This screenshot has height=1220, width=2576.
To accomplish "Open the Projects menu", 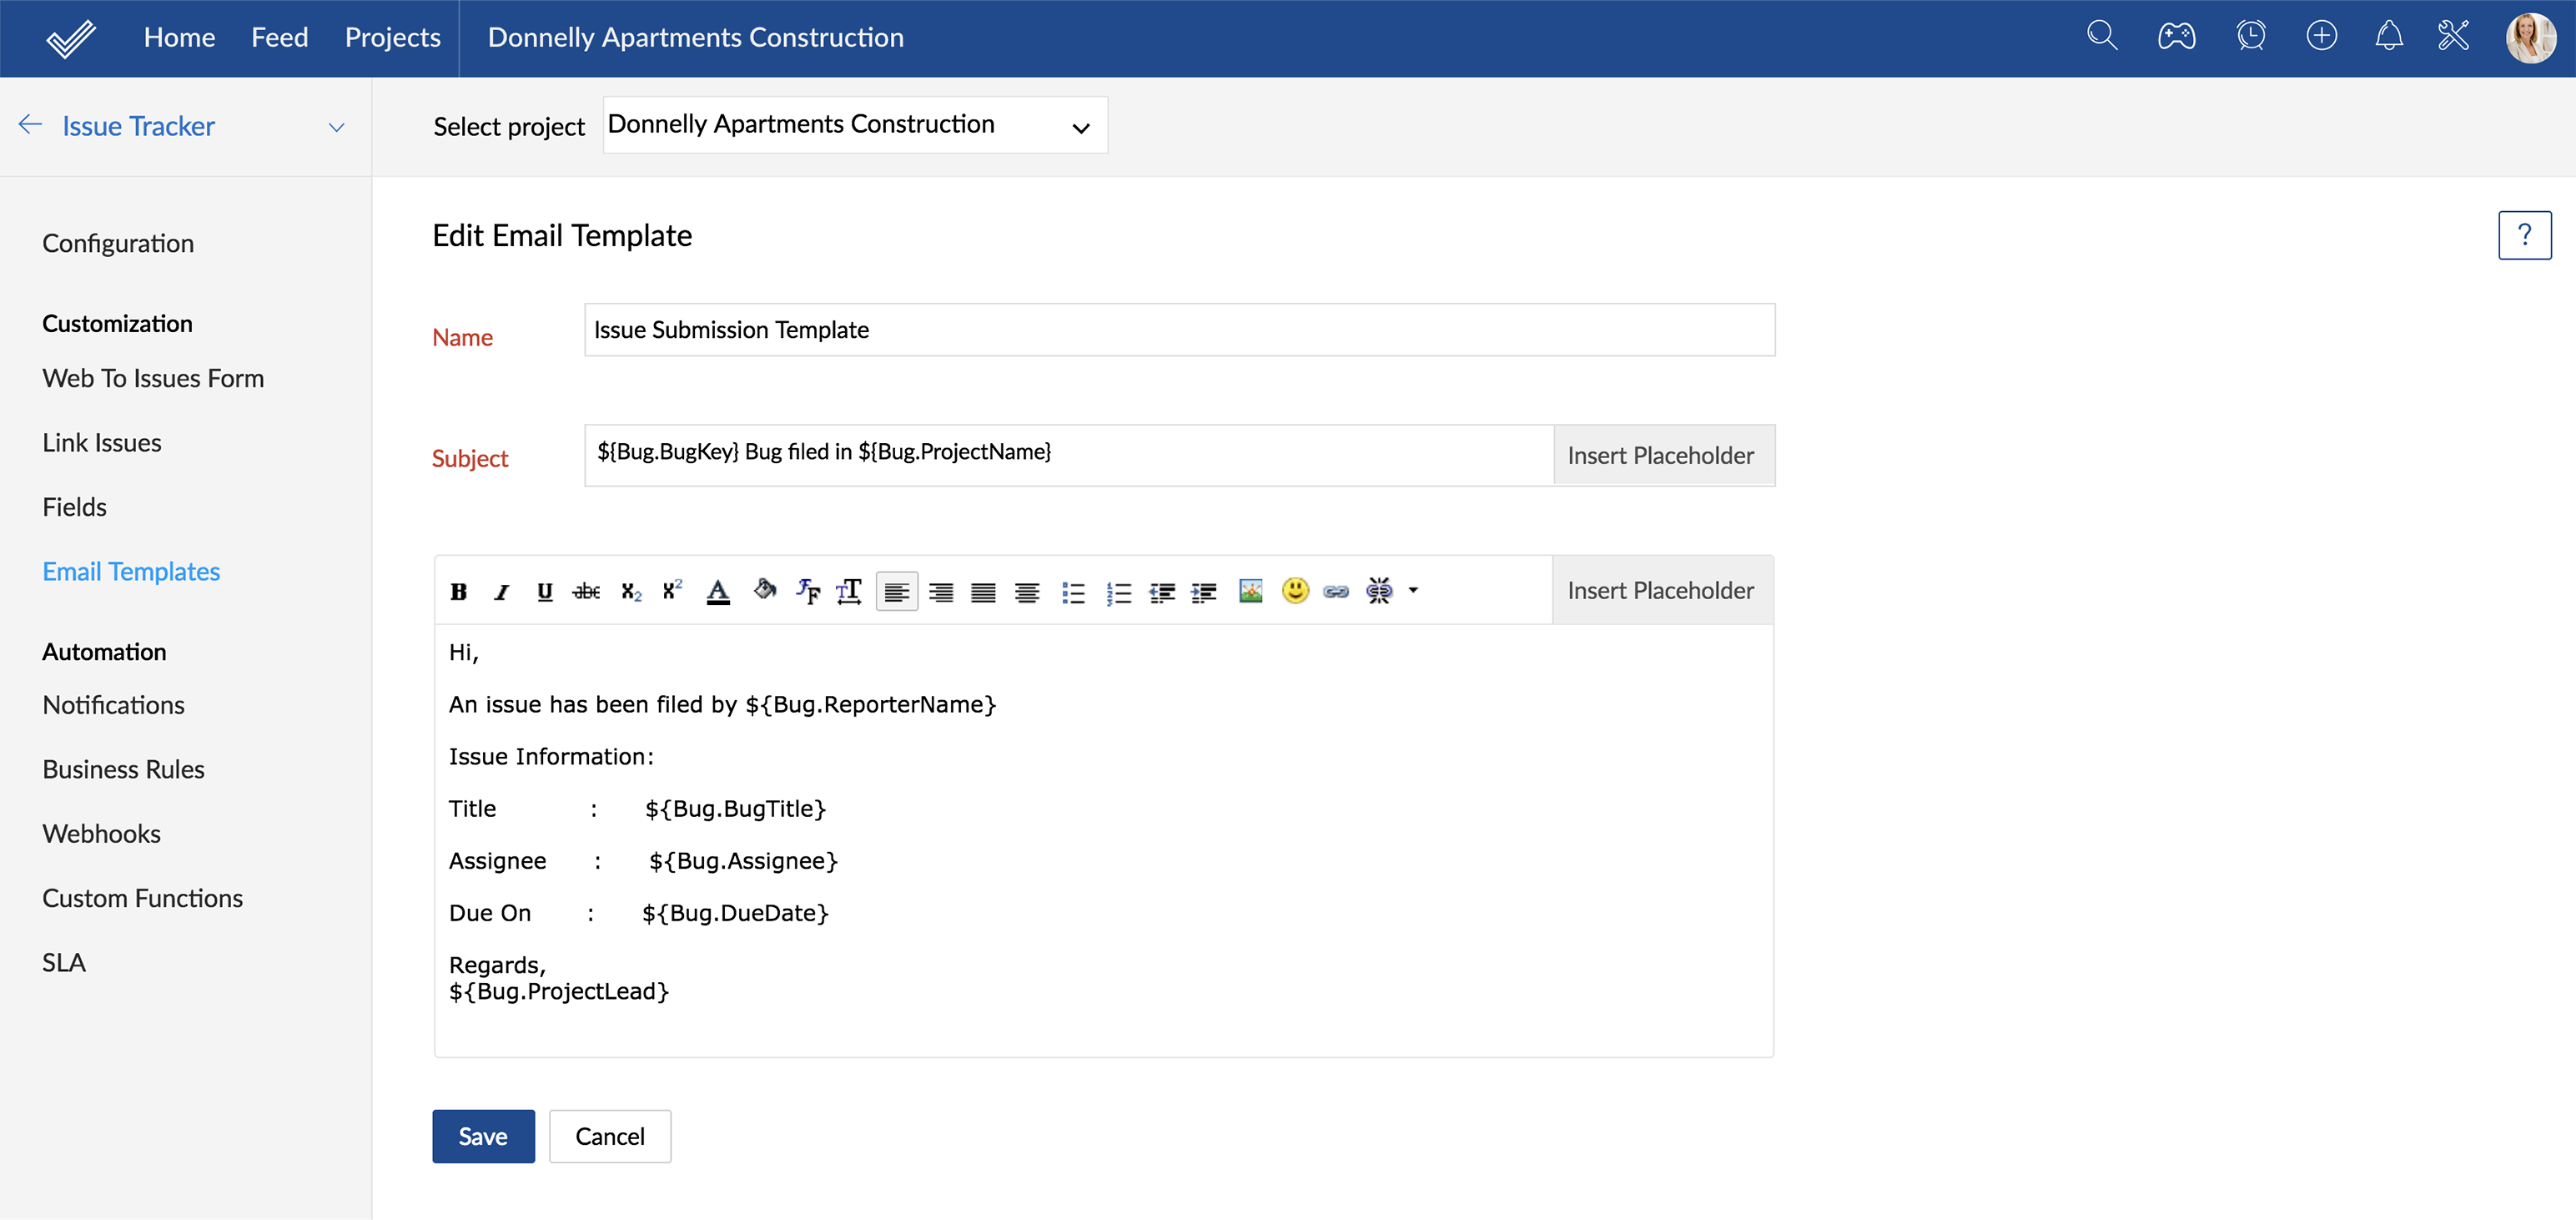I will (392, 37).
